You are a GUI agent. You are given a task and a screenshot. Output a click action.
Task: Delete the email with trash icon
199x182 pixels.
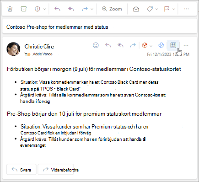click(x=10, y=9)
